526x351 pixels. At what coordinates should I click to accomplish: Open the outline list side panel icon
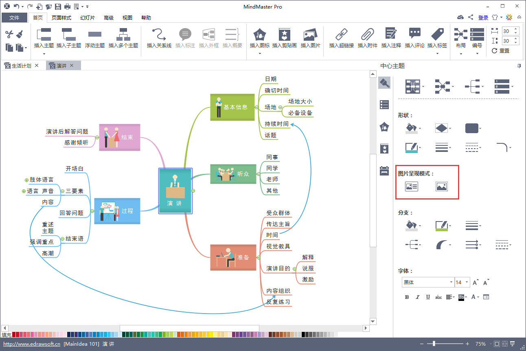(384, 105)
